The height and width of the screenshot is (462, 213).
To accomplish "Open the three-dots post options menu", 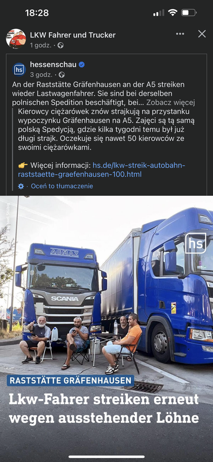I will [x=180, y=34].
